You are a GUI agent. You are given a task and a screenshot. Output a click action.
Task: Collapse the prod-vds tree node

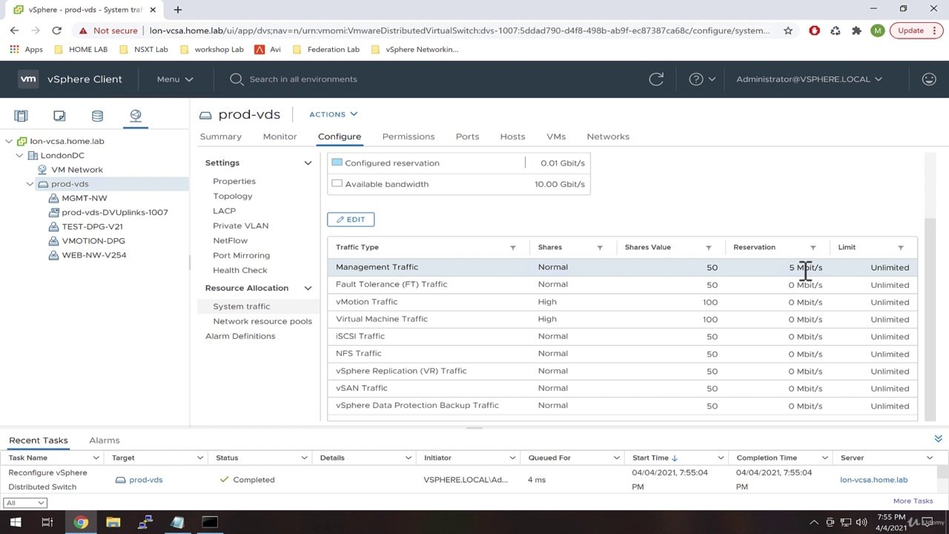(x=30, y=184)
